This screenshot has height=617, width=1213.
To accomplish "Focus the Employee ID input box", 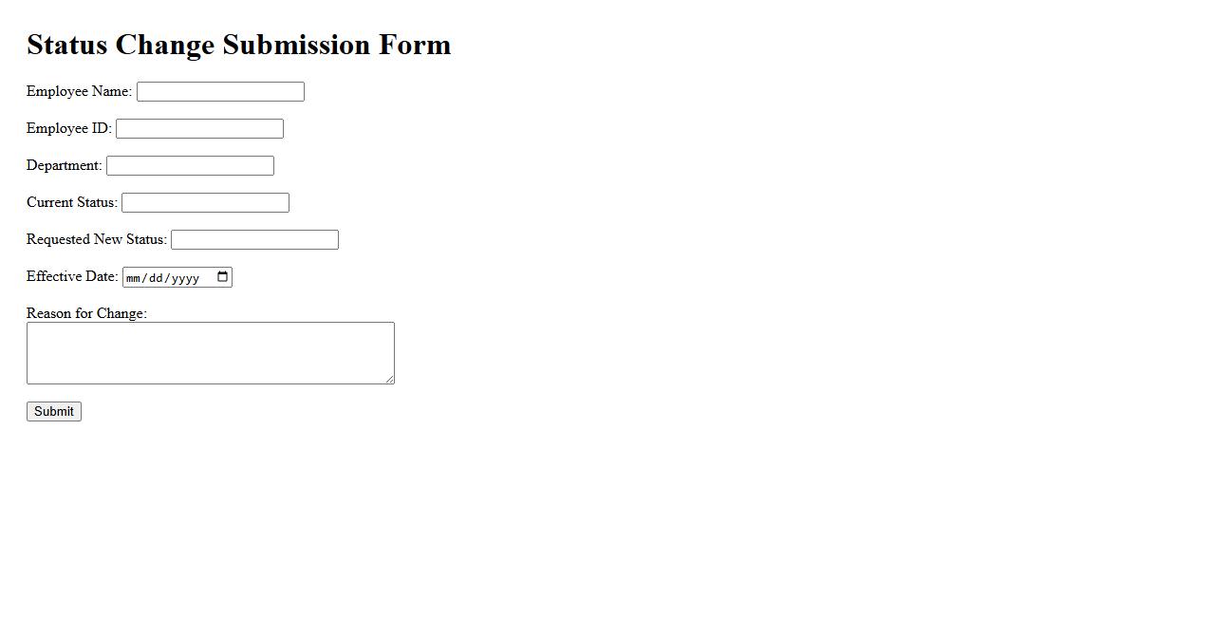I will (x=199, y=129).
